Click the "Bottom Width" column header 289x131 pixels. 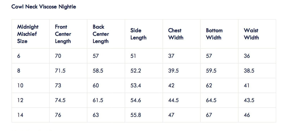(x=214, y=34)
